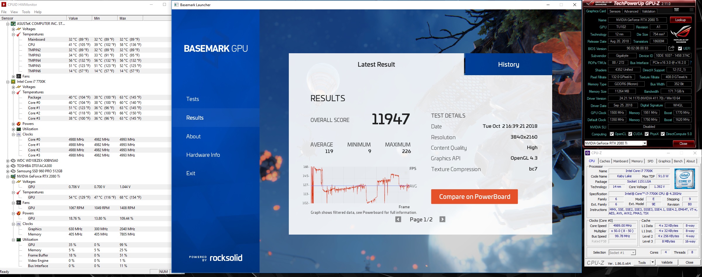Image resolution: width=702 pixels, height=277 pixels.
Task: Select About in the Basemark sidebar
Action: [193, 136]
